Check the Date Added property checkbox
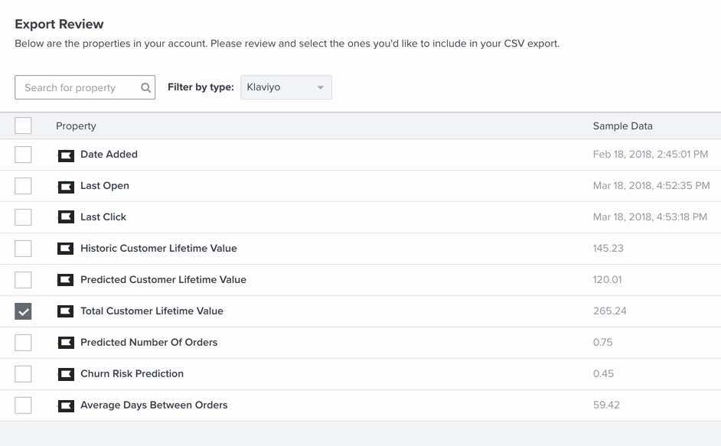The image size is (721, 446). coord(23,154)
